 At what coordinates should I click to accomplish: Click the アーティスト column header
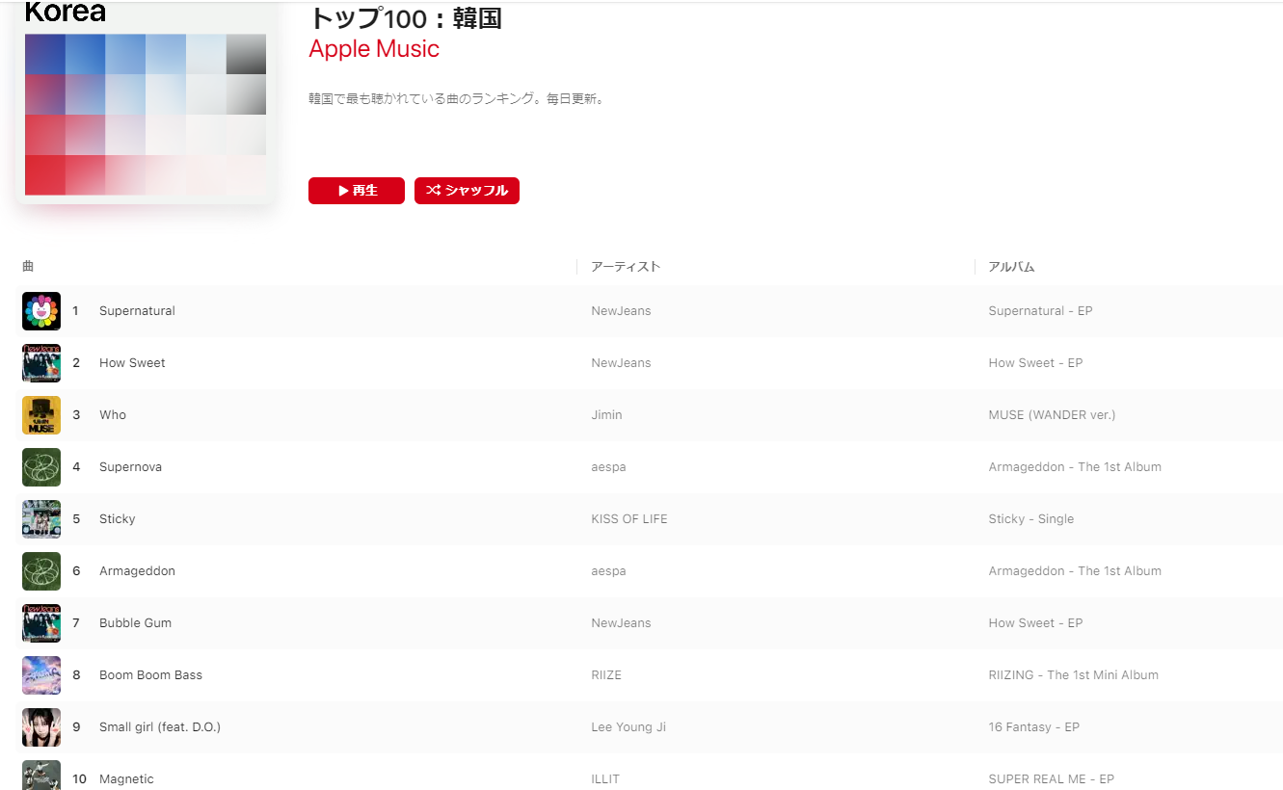click(x=626, y=267)
